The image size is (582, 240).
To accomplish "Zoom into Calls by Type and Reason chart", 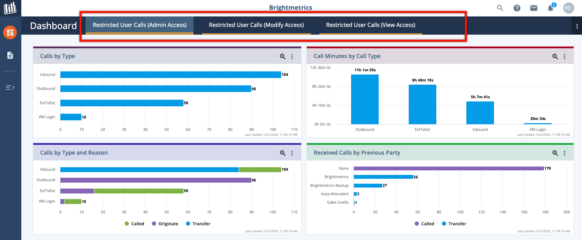I will (283, 153).
